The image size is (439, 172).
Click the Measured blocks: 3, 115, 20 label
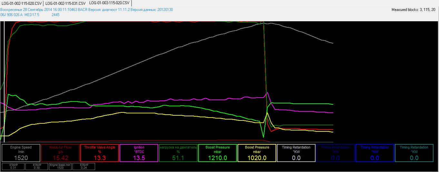coord(413,10)
